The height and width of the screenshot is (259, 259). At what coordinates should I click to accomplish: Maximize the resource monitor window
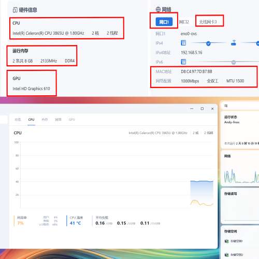coord(202,109)
